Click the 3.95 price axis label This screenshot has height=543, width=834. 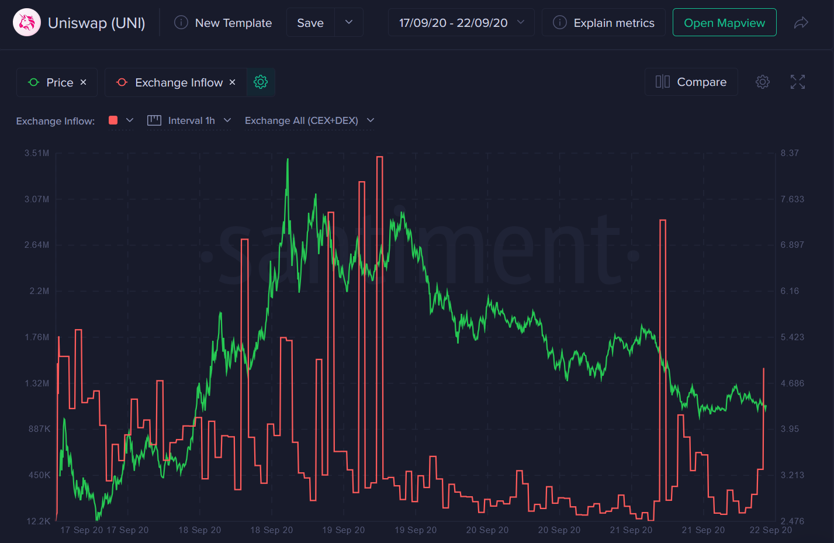pos(790,429)
